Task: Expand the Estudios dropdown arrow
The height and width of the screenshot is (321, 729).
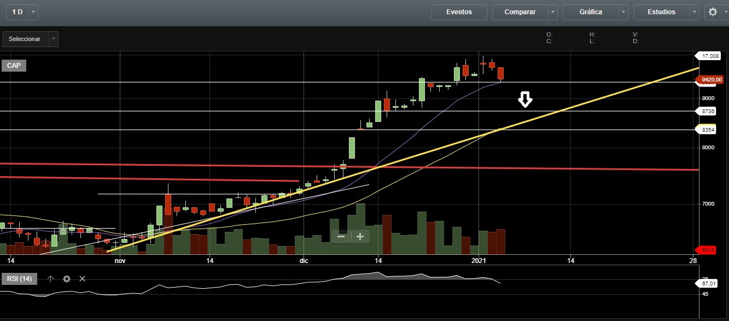Action: (695, 12)
